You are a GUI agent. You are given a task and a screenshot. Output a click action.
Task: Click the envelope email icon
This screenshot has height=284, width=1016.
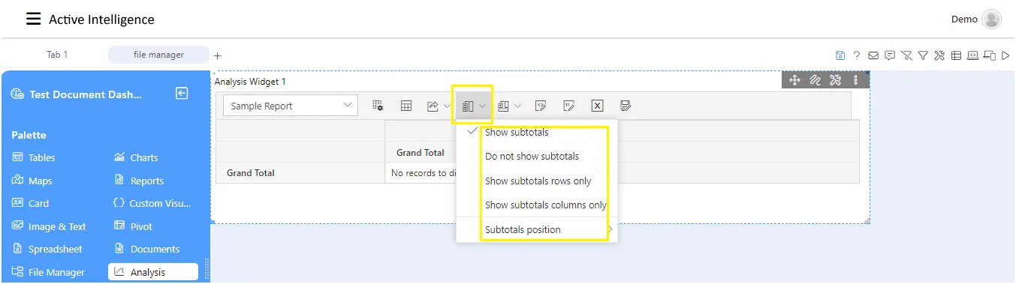pos(873,55)
